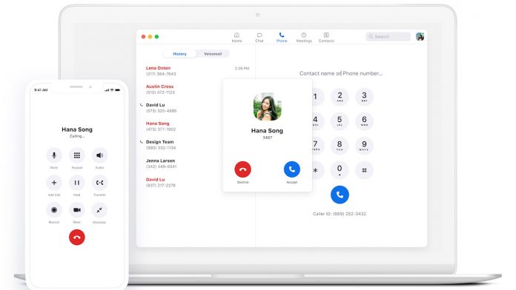Toggle the Audio speaker icon on phone
This screenshot has height=290, width=516.
tap(99, 155)
